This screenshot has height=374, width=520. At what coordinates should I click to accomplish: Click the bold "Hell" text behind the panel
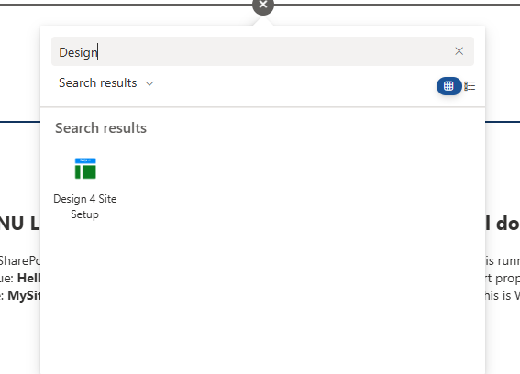[28, 278]
